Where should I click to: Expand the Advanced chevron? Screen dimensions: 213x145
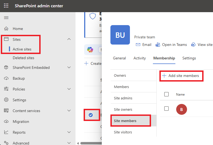coord(69,143)
